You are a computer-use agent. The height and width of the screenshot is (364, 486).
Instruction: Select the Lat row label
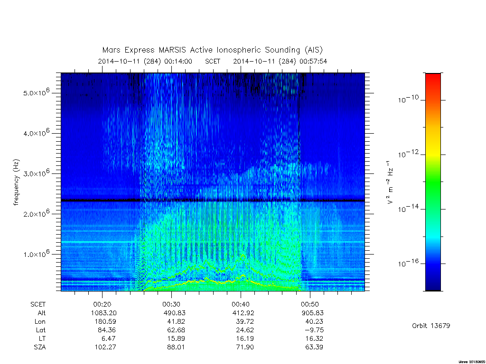click(41, 330)
